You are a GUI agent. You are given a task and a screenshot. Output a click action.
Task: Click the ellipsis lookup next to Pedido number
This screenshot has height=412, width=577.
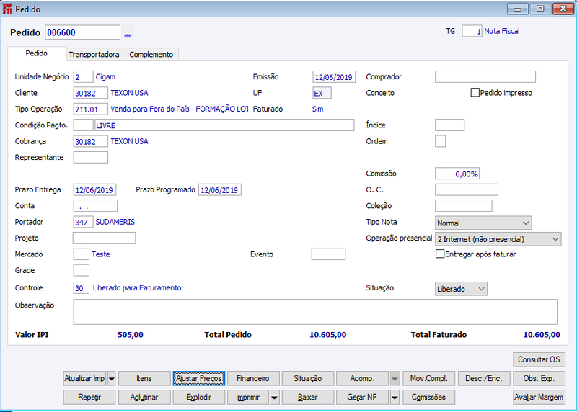point(128,33)
